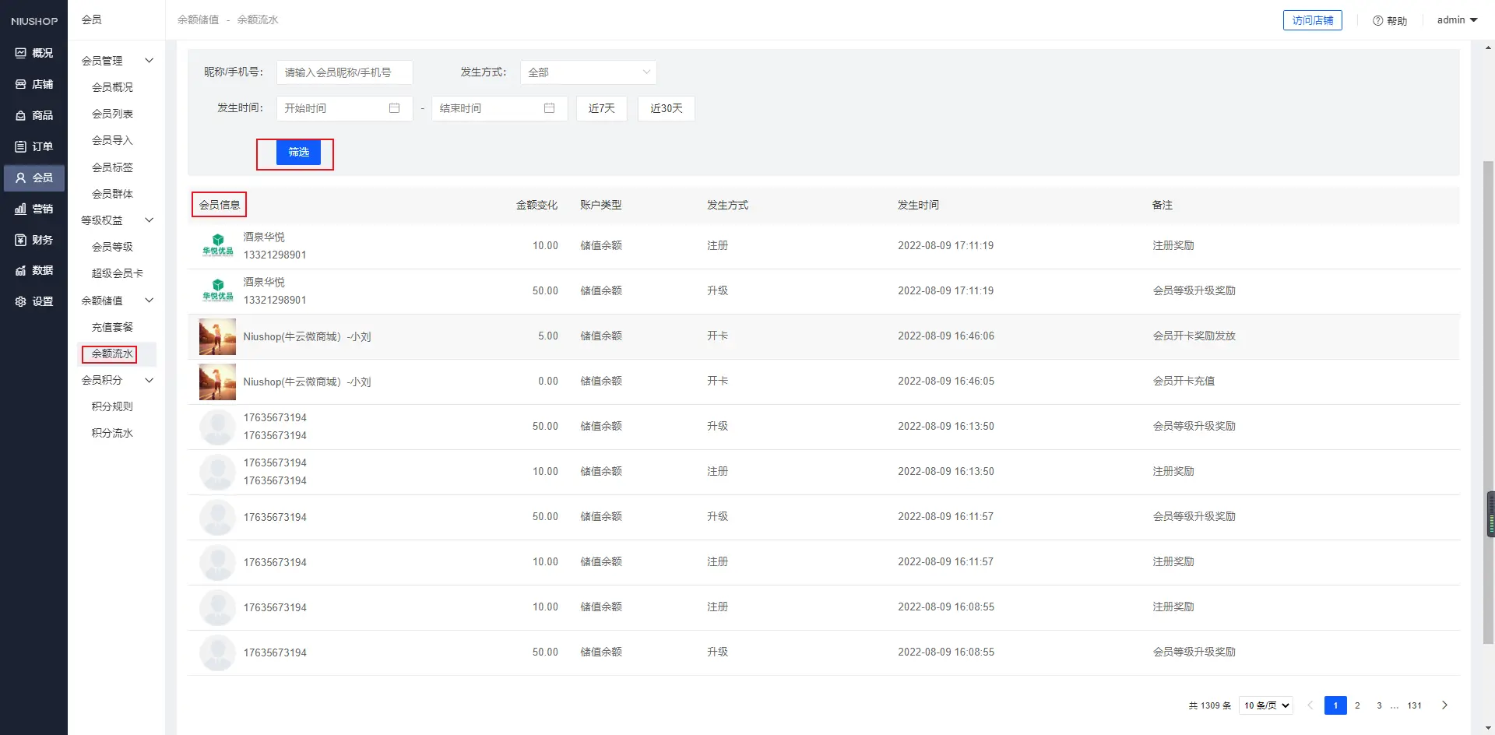
Task: Click the 昵称/手机号 search input field
Action: (344, 72)
